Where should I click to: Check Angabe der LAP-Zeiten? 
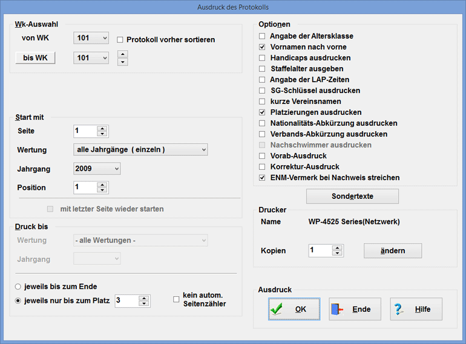(262, 79)
